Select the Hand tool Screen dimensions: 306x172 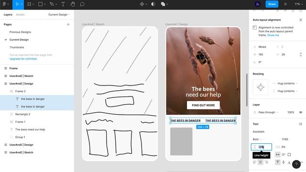[73, 4]
